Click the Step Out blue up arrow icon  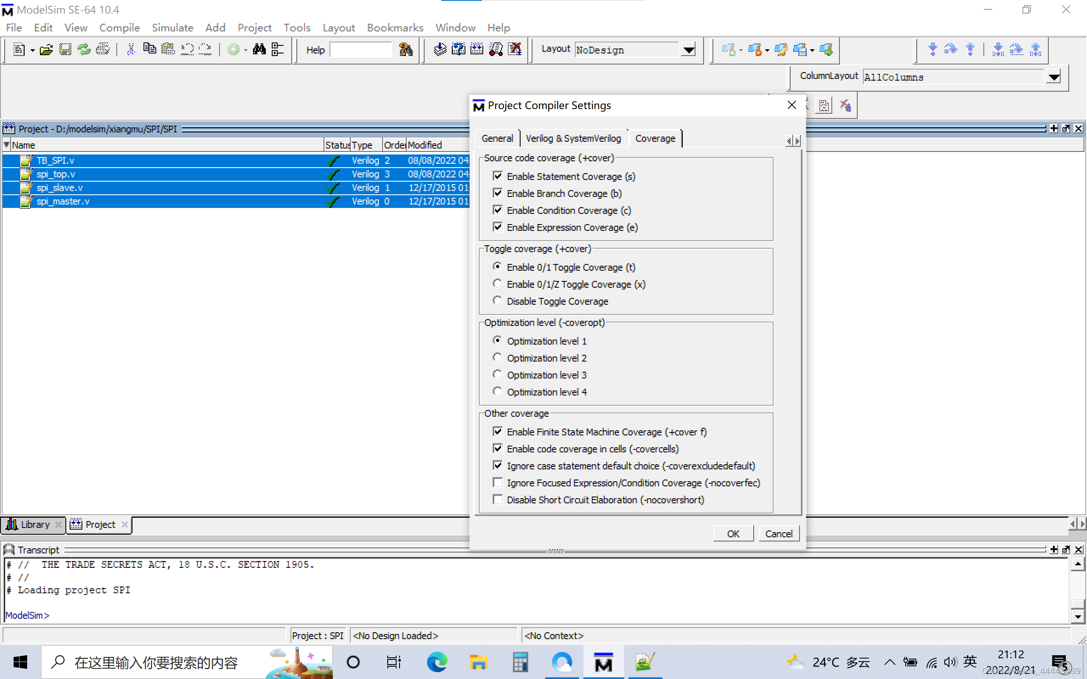point(970,49)
